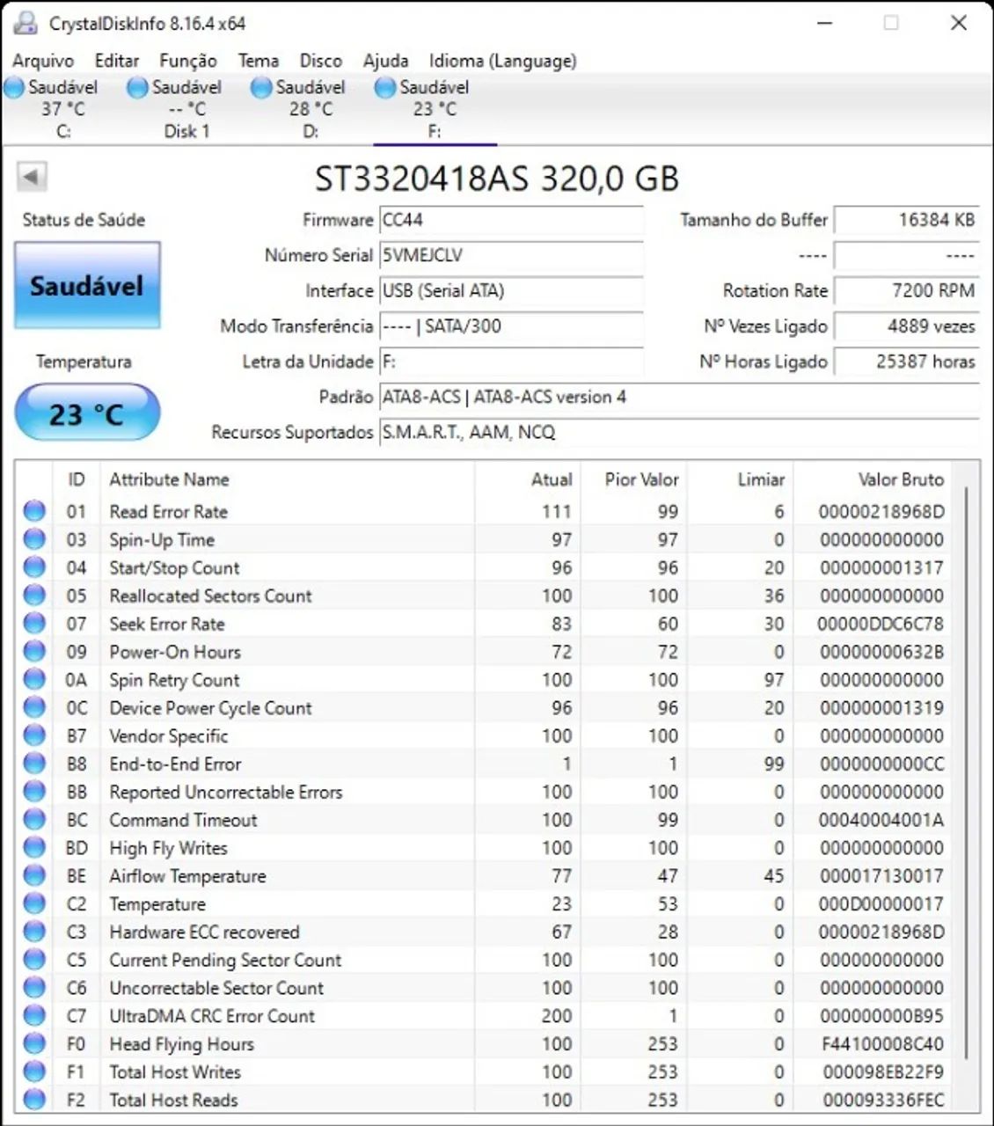Click the Pior Valor column header
This screenshot has width=994, height=1126.
pyautogui.click(x=634, y=479)
